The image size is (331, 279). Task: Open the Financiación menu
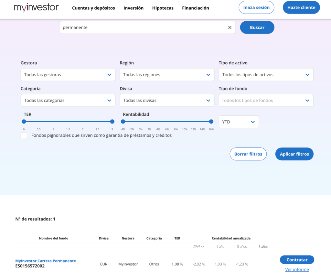click(196, 8)
